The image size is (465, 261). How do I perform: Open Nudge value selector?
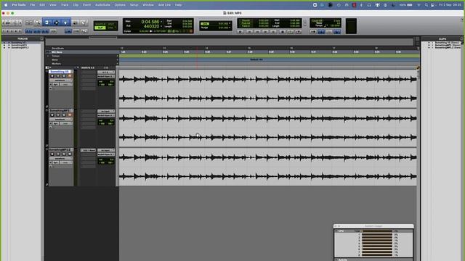(x=224, y=28)
